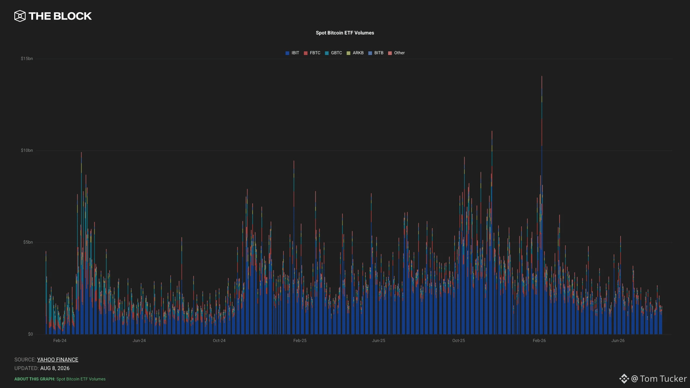
Task: Toggle the IBIT series label
Action: 295,53
